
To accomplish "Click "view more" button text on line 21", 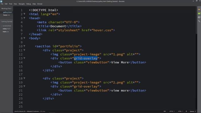I will 120,90.
